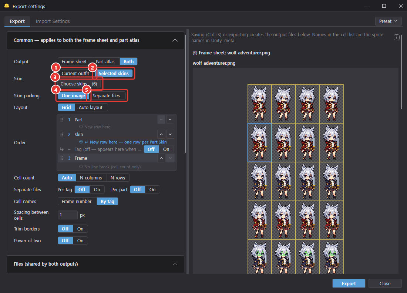Screen dimensions: 407x293
Task: Open the info icon beside description text
Action: pyautogui.click(x=396, y=37)
